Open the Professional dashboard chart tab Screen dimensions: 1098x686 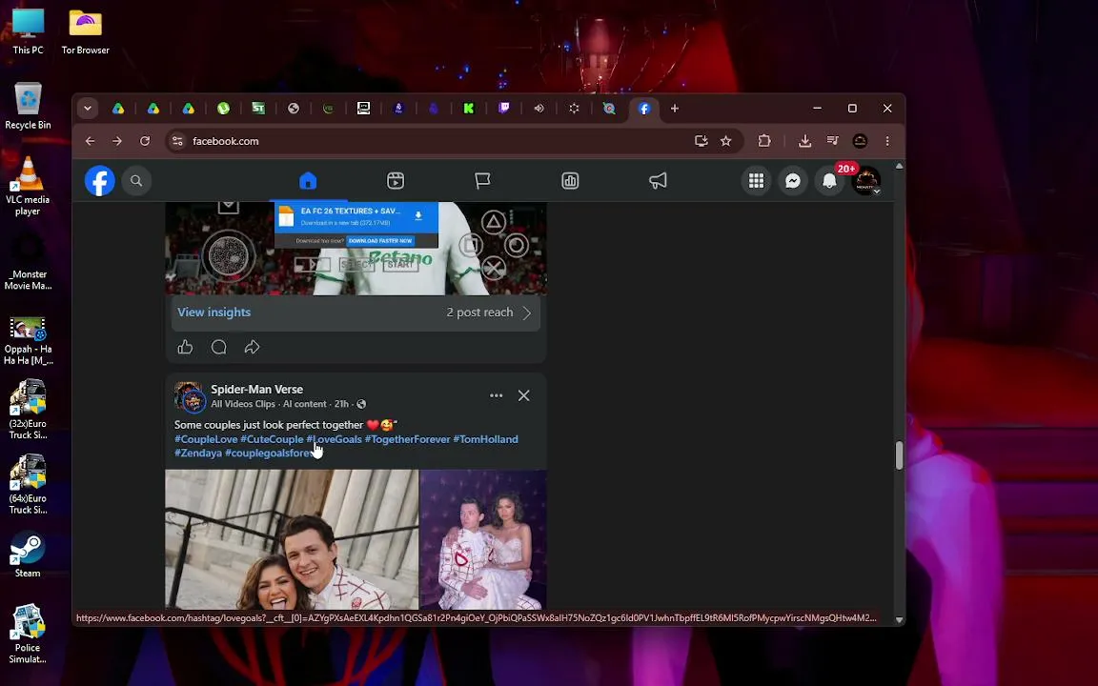(x=570, y=181)
